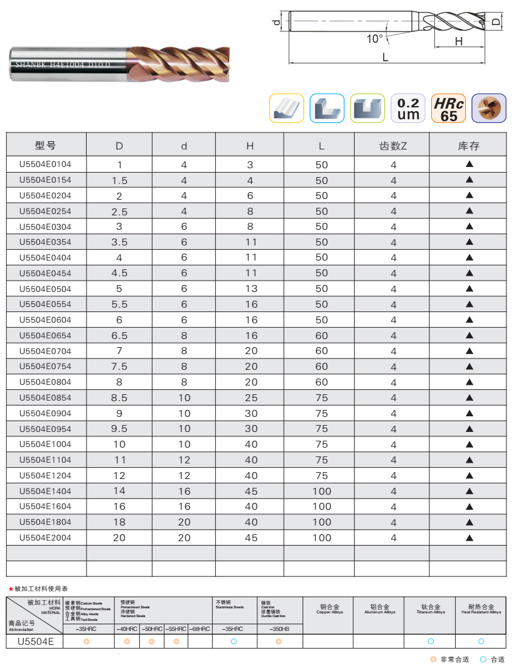Click stock triangle for U5504E0104 row
Image resolution: width=514 pixels, height=668 pixels.
[x=469, y=164]
